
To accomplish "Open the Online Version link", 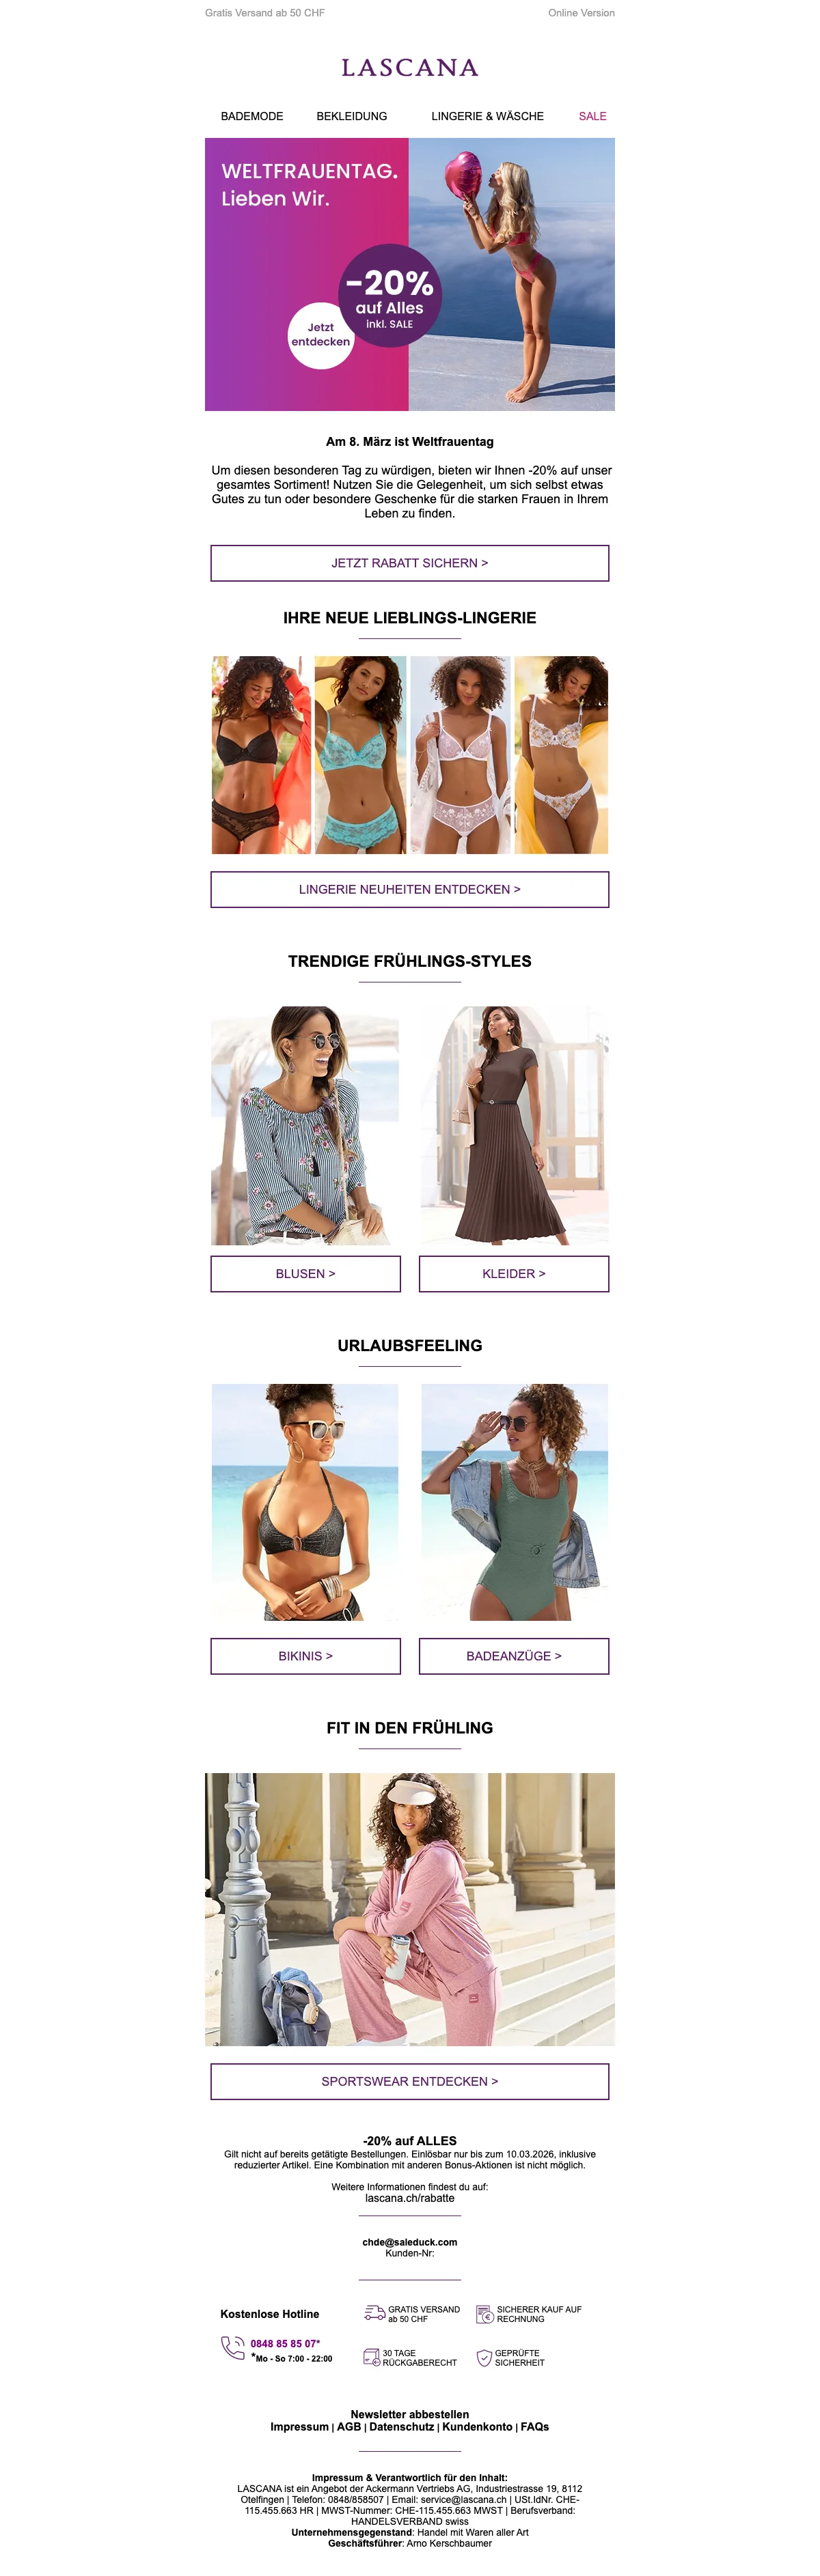I will pos(582,13).
